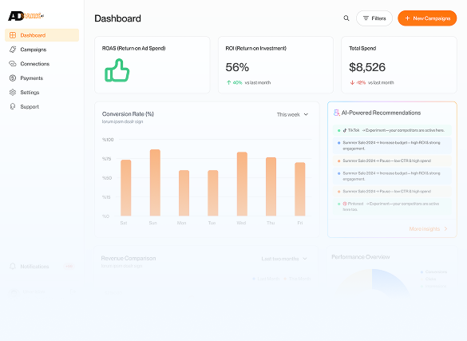Click the Support headset icon
The height and width of the screenshot is (341, 467).
click(13, 107)
